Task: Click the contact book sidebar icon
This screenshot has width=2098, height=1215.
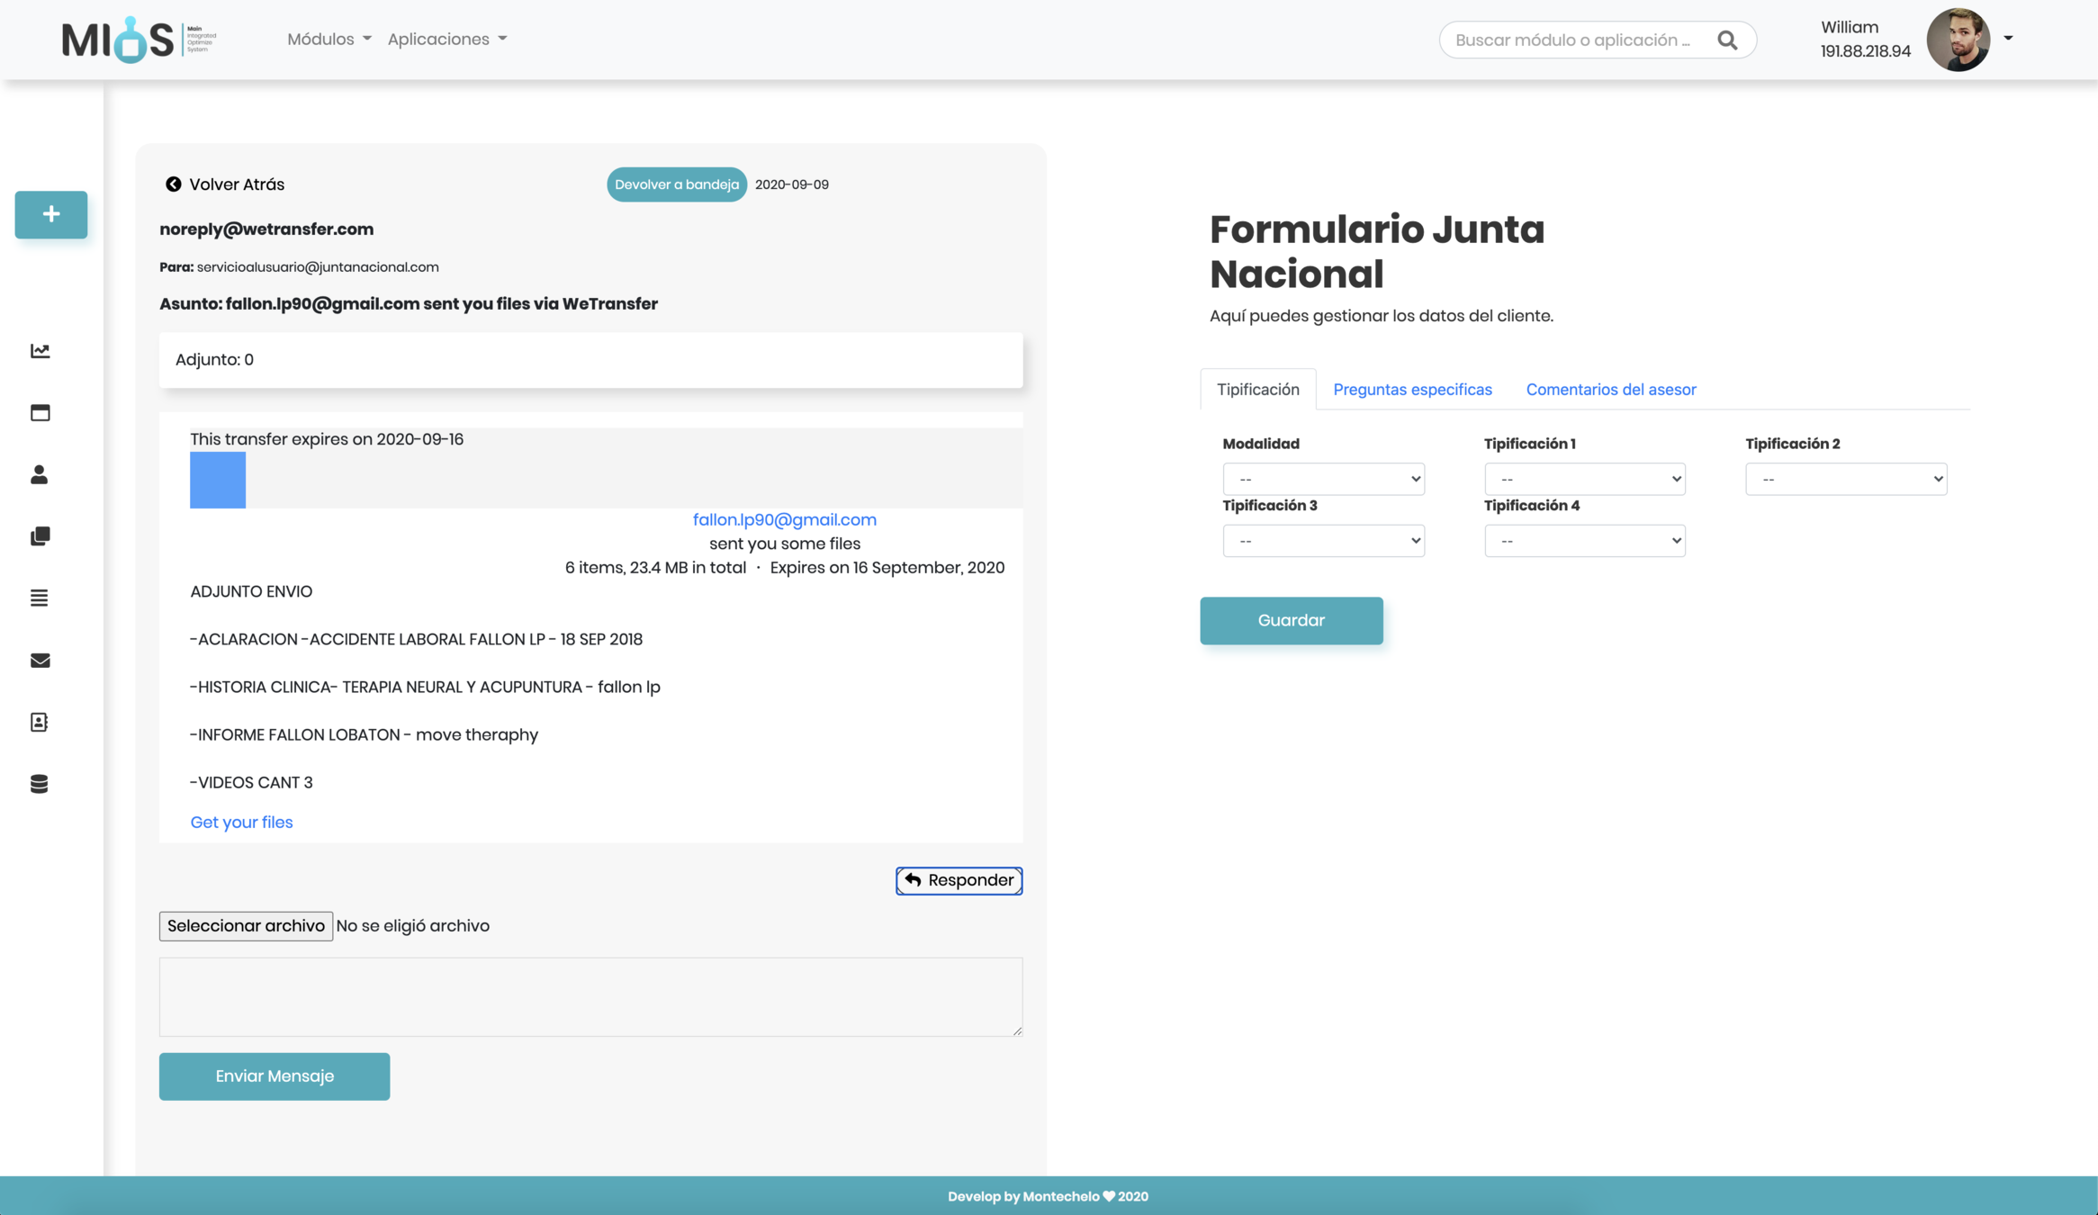Action: 40,722
